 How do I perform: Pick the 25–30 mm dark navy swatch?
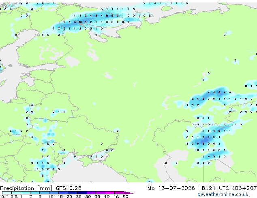[81, 193]
